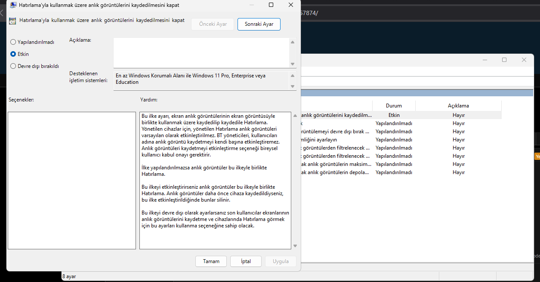Close the policy settings dialog
This screenshot has width=540, height=282.
click(291, 5)
